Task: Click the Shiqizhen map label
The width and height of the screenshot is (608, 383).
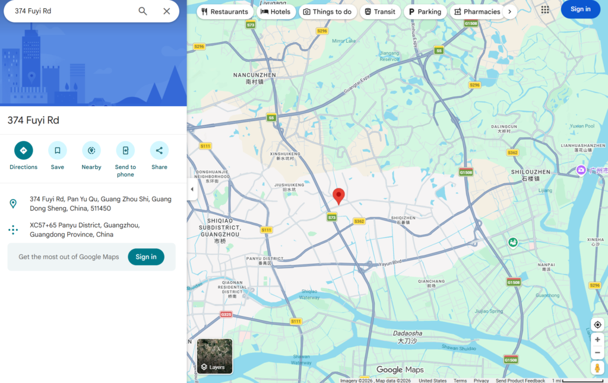Action: coord(403,220)
